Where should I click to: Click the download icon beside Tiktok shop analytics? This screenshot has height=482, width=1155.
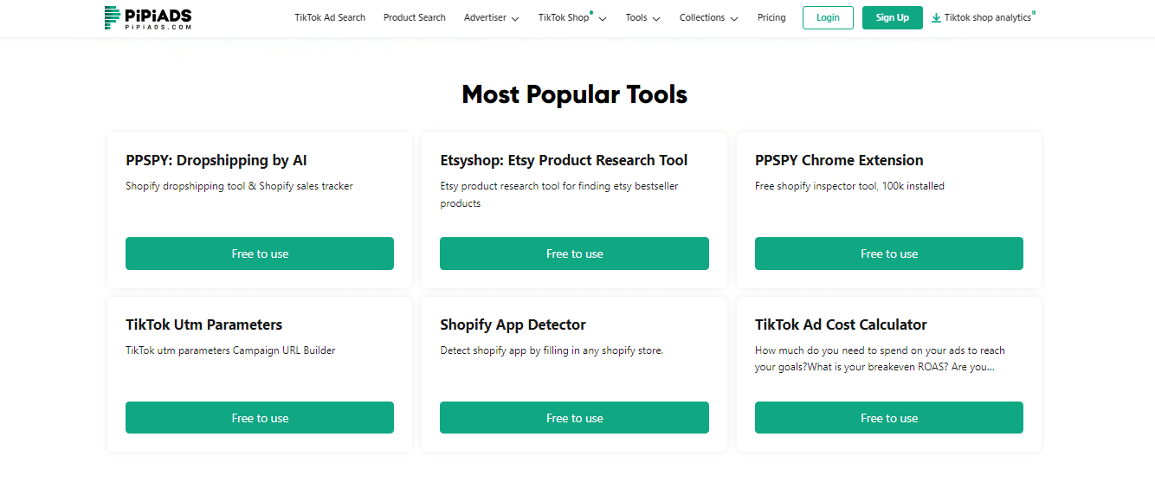point(936,18)
